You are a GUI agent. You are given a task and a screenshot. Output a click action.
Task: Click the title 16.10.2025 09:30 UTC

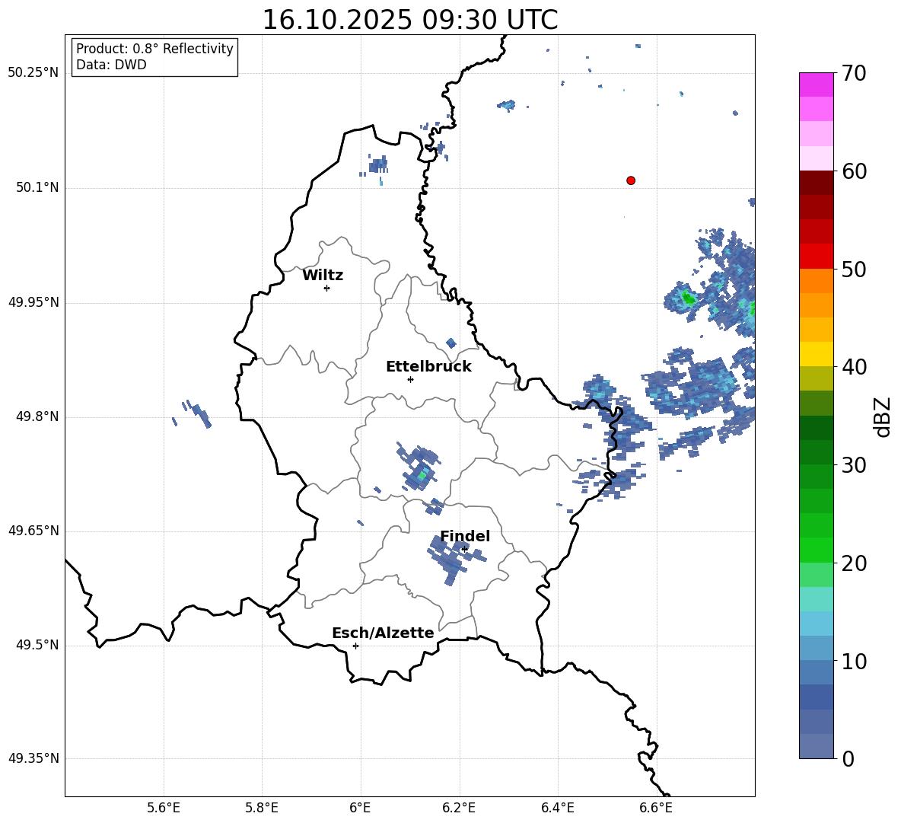[x=409, y=20]
